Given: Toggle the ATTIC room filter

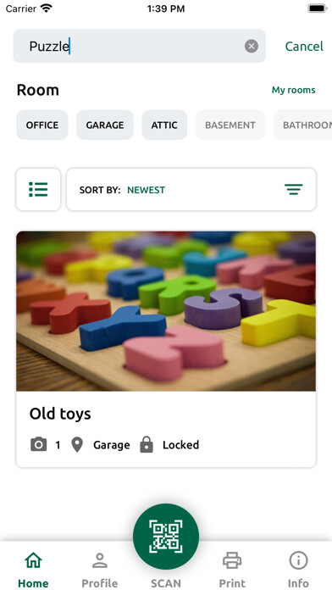Looking at the screenshot, I should tap(164, 125).
